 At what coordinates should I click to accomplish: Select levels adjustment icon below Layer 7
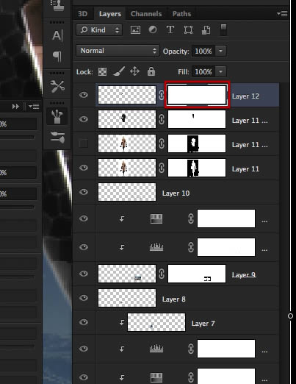156,349
